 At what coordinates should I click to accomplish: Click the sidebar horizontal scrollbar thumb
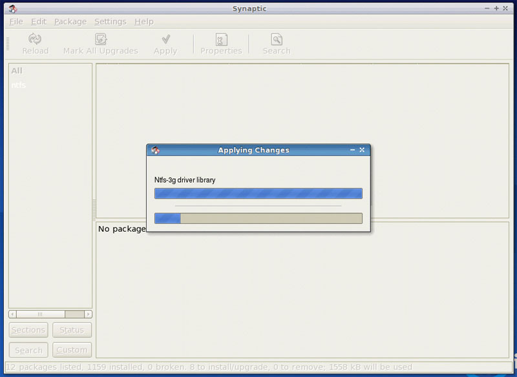coord(41,314)
